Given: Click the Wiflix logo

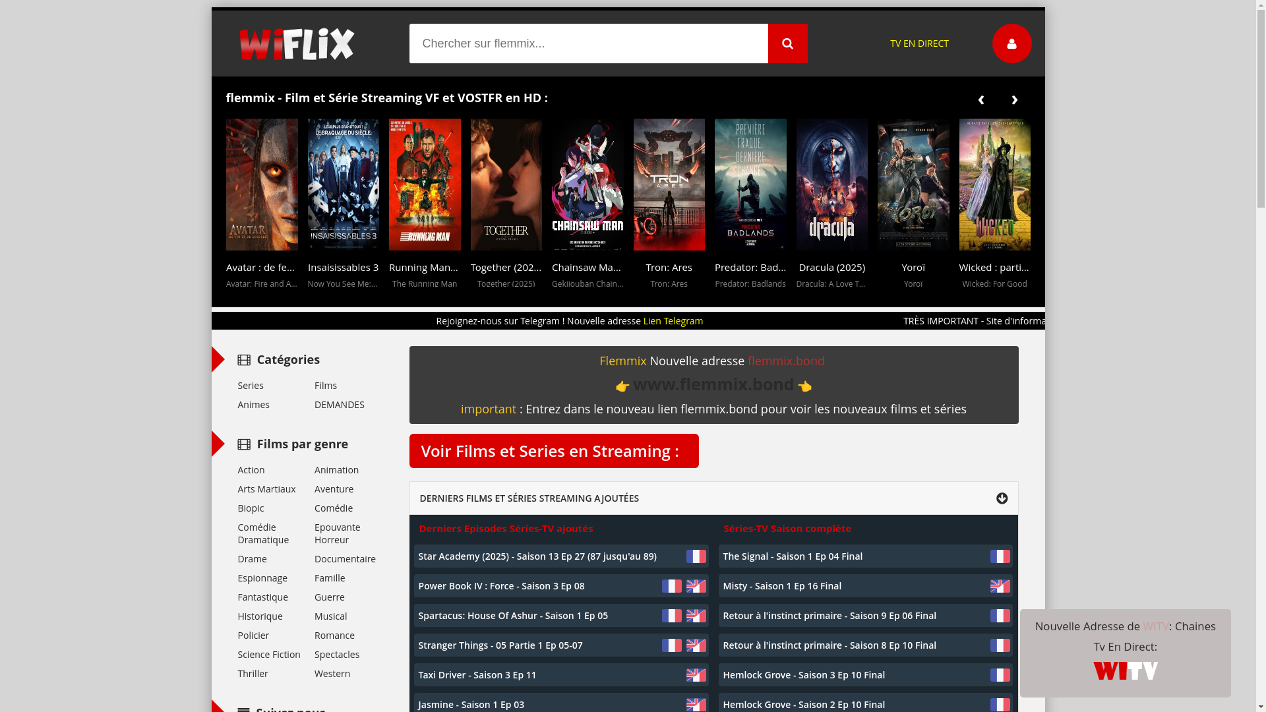Looking at the screenshot, I should (297, 44).
